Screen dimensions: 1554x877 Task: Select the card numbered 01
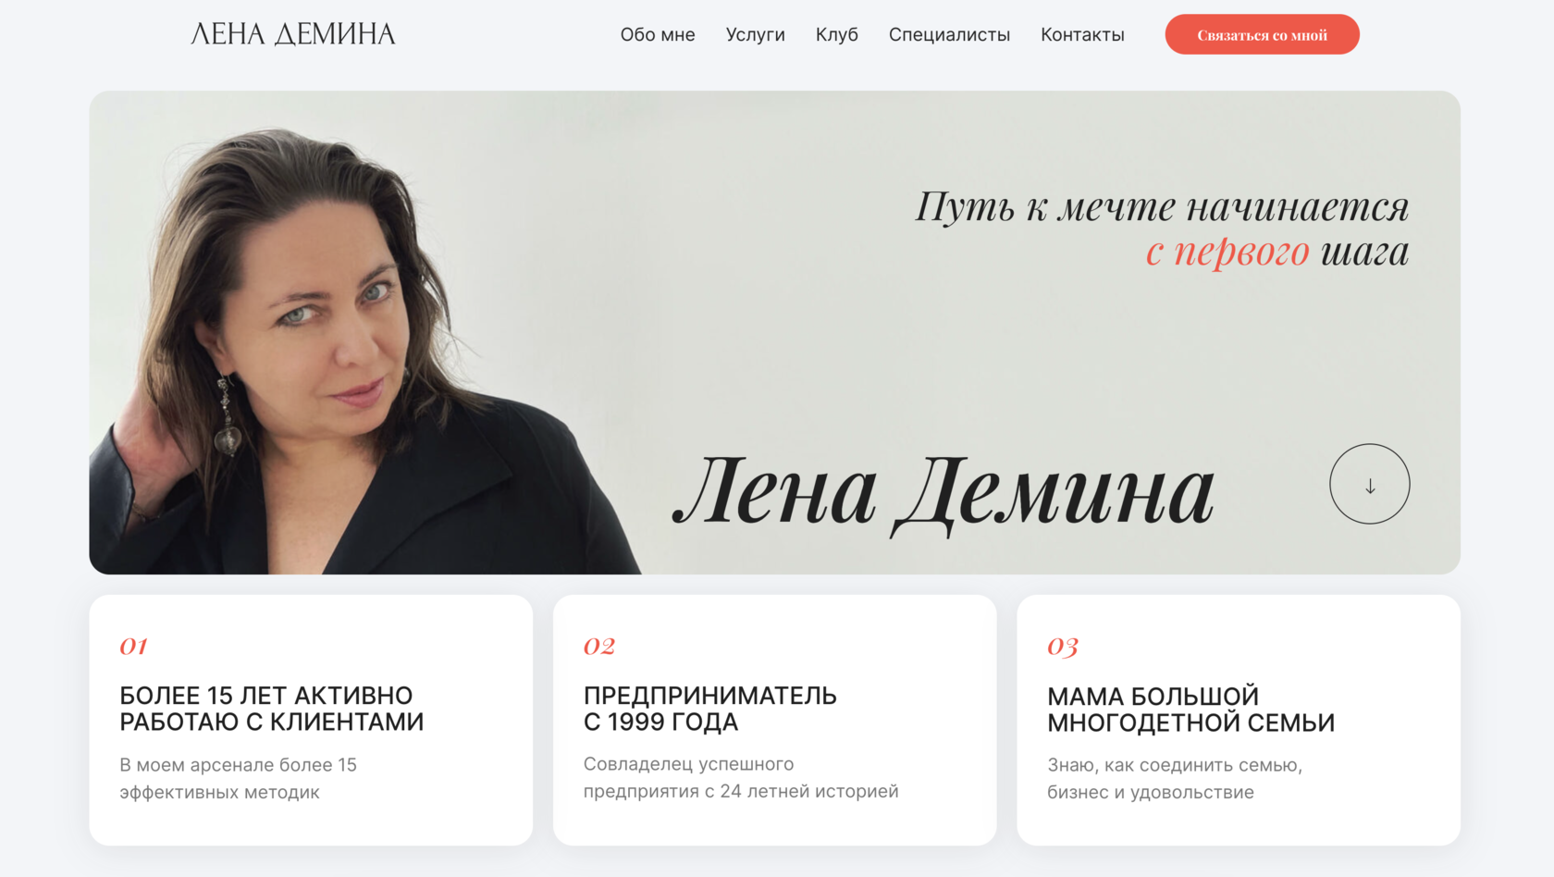pos(311,720)
